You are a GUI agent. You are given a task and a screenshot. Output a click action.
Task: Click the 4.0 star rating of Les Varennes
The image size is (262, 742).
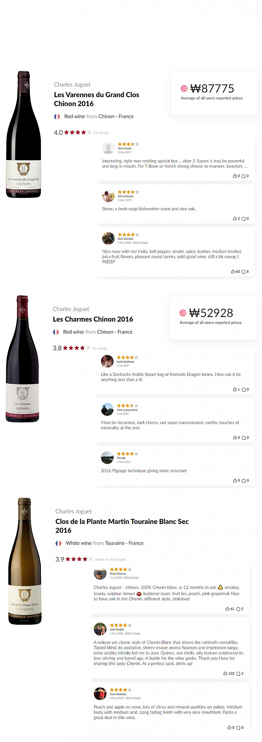tap(73, 132)
